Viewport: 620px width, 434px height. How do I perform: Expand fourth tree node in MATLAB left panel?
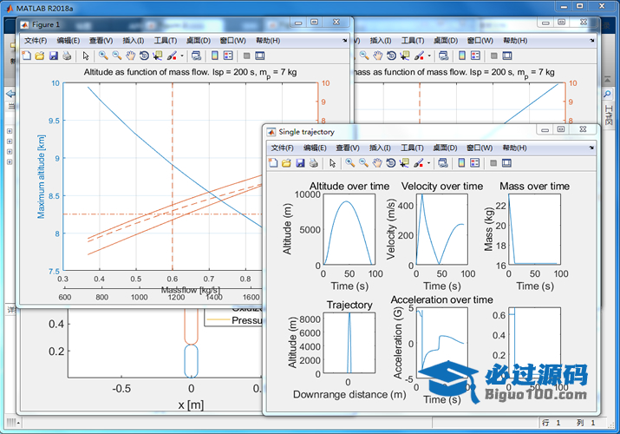(x=10, y=161)
